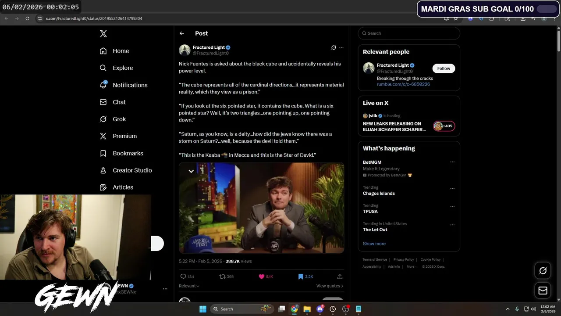This screenshot has width=561, height=316.
Task: Click the browser address bar URL
Action: pyautogui.click(x=94, y=18)
